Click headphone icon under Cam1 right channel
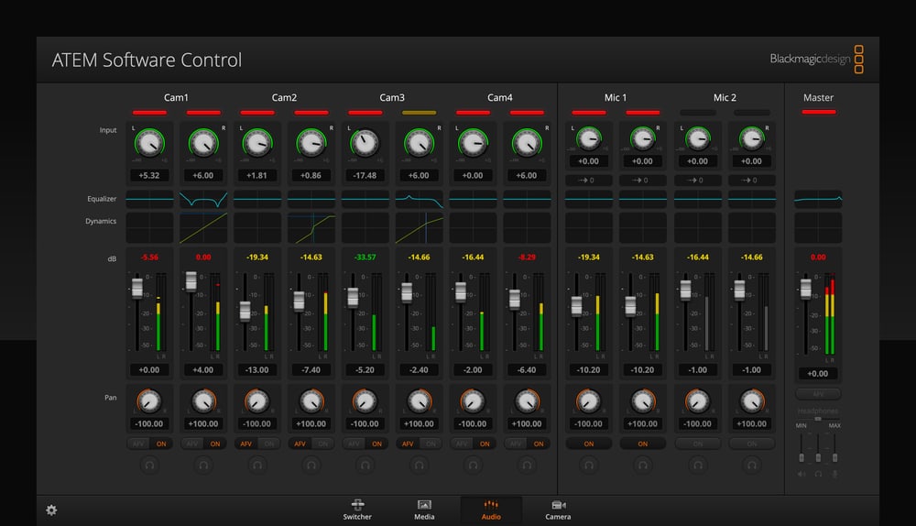Viewport: 916px width, 526px height. pos(203,466)
